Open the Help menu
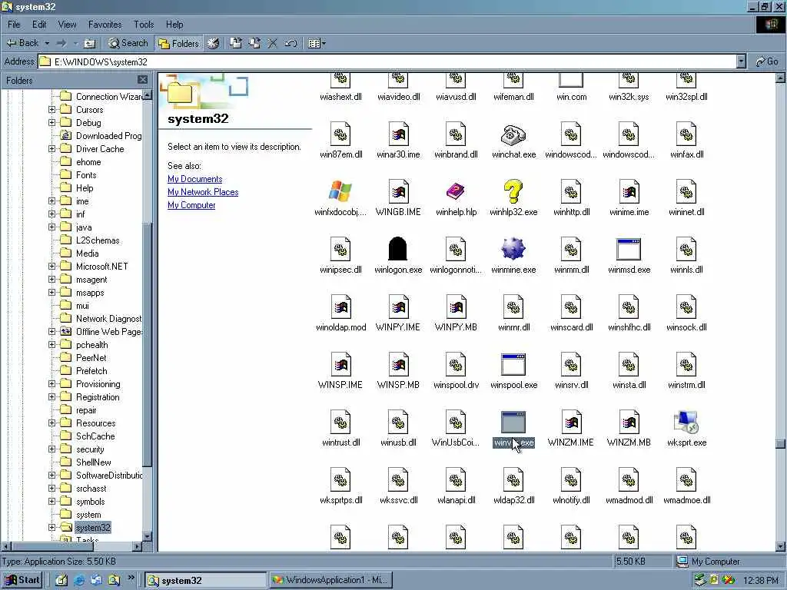Image resolution: width=787 pixels, height=590 pixels. click(x=174, y=24)
